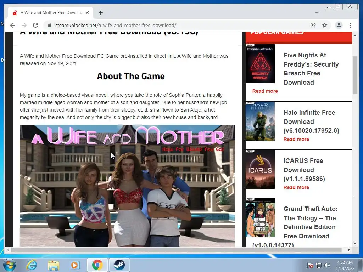Open Action Center flag icon in tray
The image size is (363, 272).
coord(310,265)
